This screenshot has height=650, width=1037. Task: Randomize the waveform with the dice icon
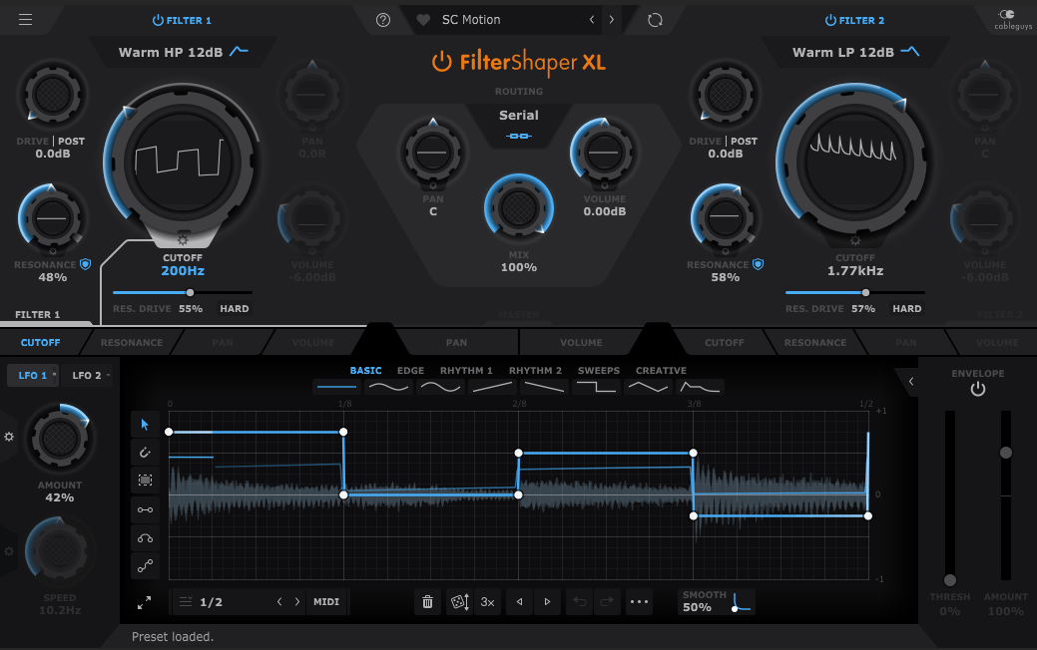[x=458, y=602]
